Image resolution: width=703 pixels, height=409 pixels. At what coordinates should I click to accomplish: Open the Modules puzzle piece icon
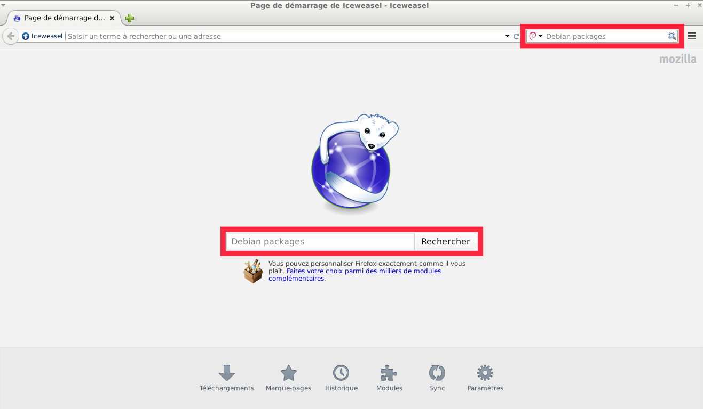[x=389, y=373]
